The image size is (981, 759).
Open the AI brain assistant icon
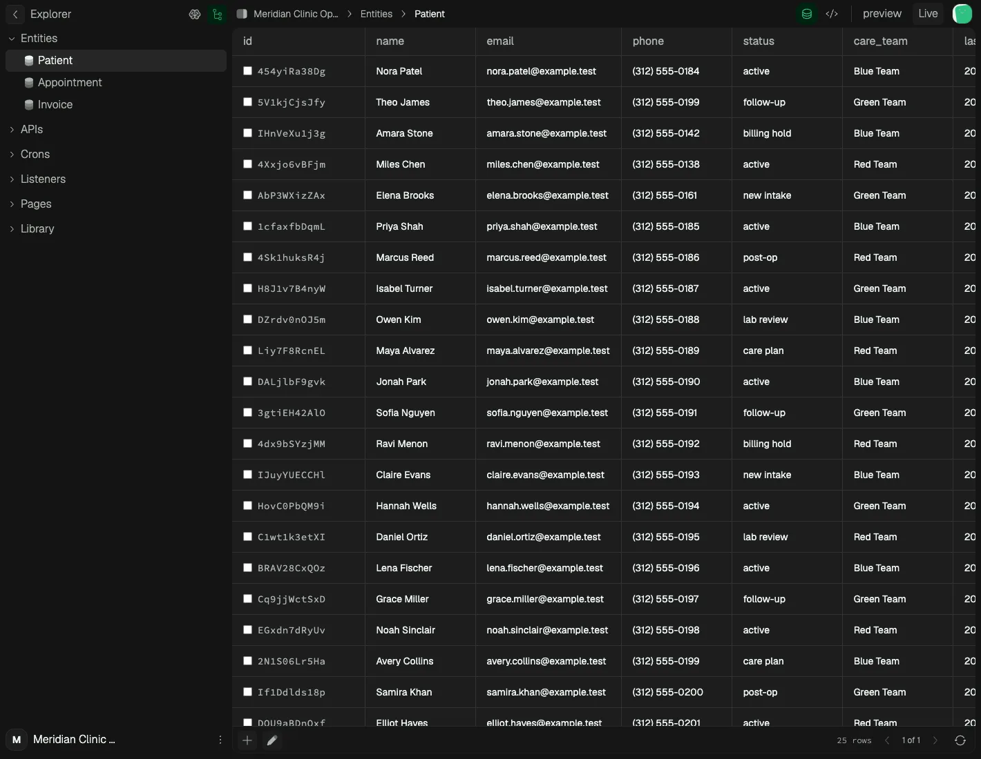click(195, 14)
